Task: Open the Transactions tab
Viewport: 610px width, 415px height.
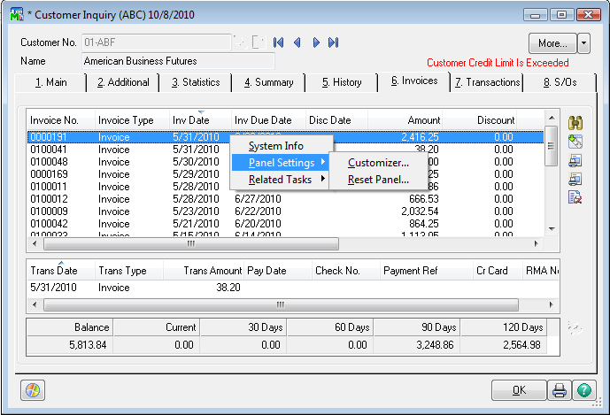Action: coord(487,82)
